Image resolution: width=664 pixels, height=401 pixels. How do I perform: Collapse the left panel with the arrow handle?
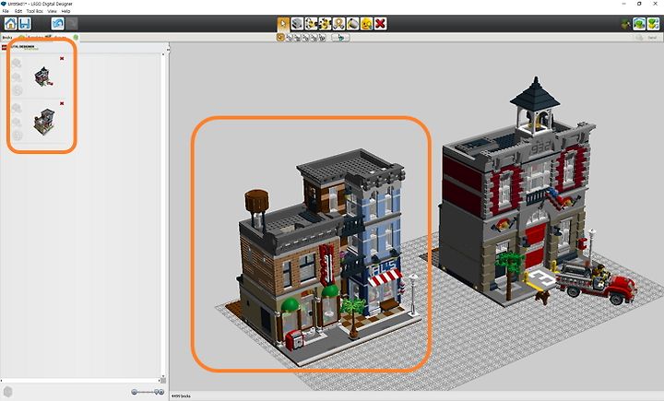coord(168,50)
